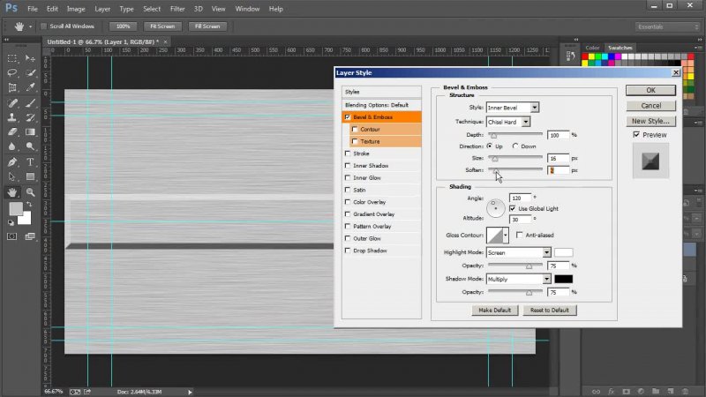Click the delete layer trash icon
This screenshot has height=397, width=706.
pos(686,391)
